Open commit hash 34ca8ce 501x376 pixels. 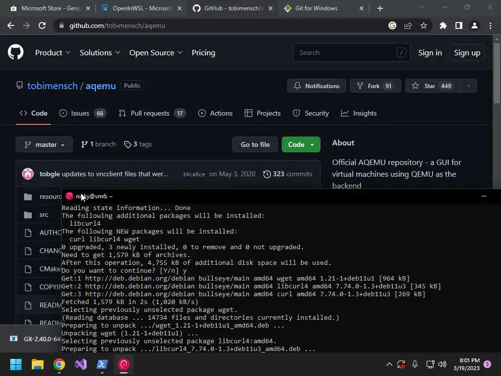coord(194,174)
